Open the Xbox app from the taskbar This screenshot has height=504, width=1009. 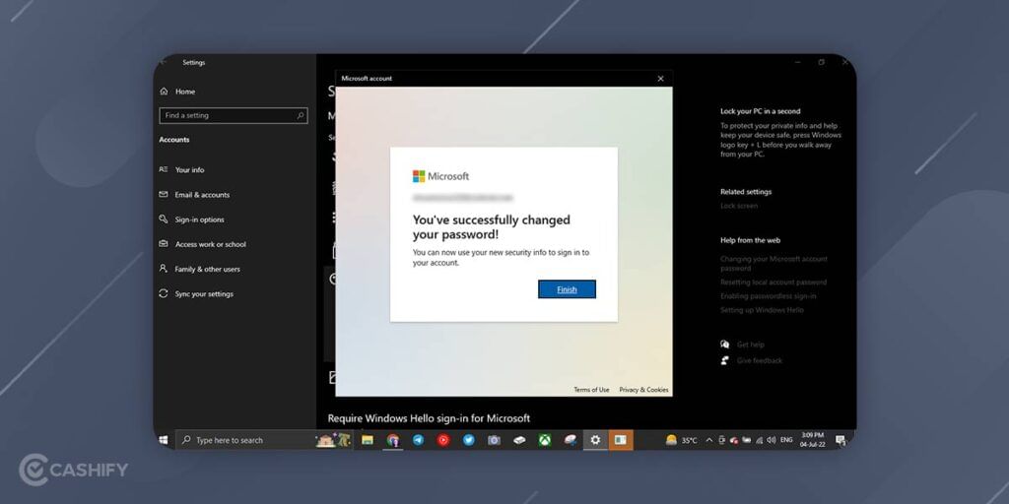545,440
